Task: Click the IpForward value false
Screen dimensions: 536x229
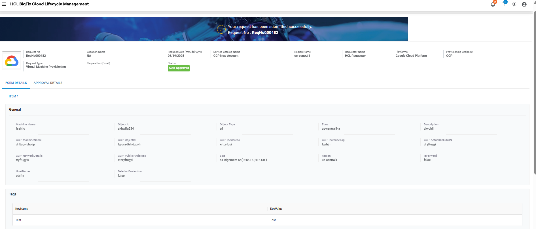Action: (x=427, y=160)
